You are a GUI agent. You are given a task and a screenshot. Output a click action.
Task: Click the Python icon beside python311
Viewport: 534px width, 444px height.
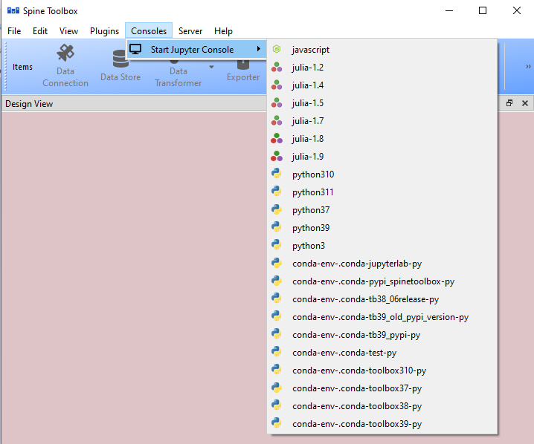point(277,192)
